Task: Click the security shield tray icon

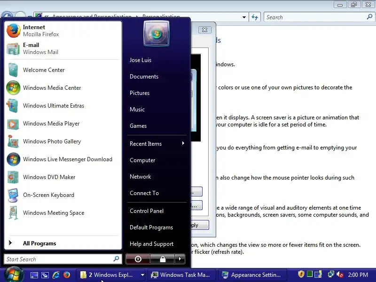Action: (301, 274)
